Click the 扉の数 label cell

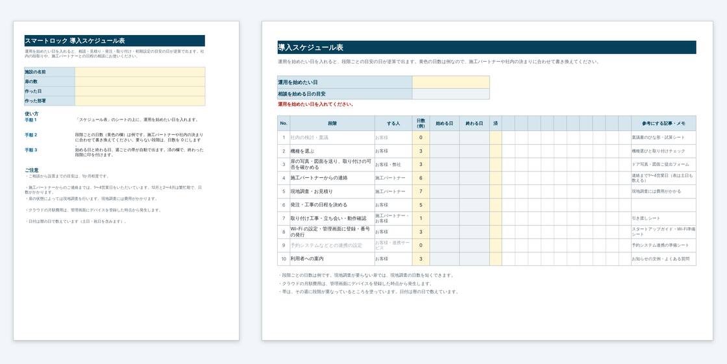click(x=49, y=82)
